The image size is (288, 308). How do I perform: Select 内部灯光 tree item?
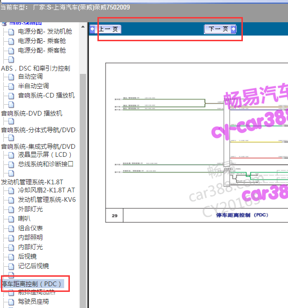pos(30,247)
